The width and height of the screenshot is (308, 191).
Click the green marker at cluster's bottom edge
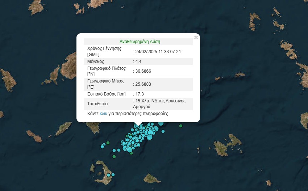(x=131, y=153)
